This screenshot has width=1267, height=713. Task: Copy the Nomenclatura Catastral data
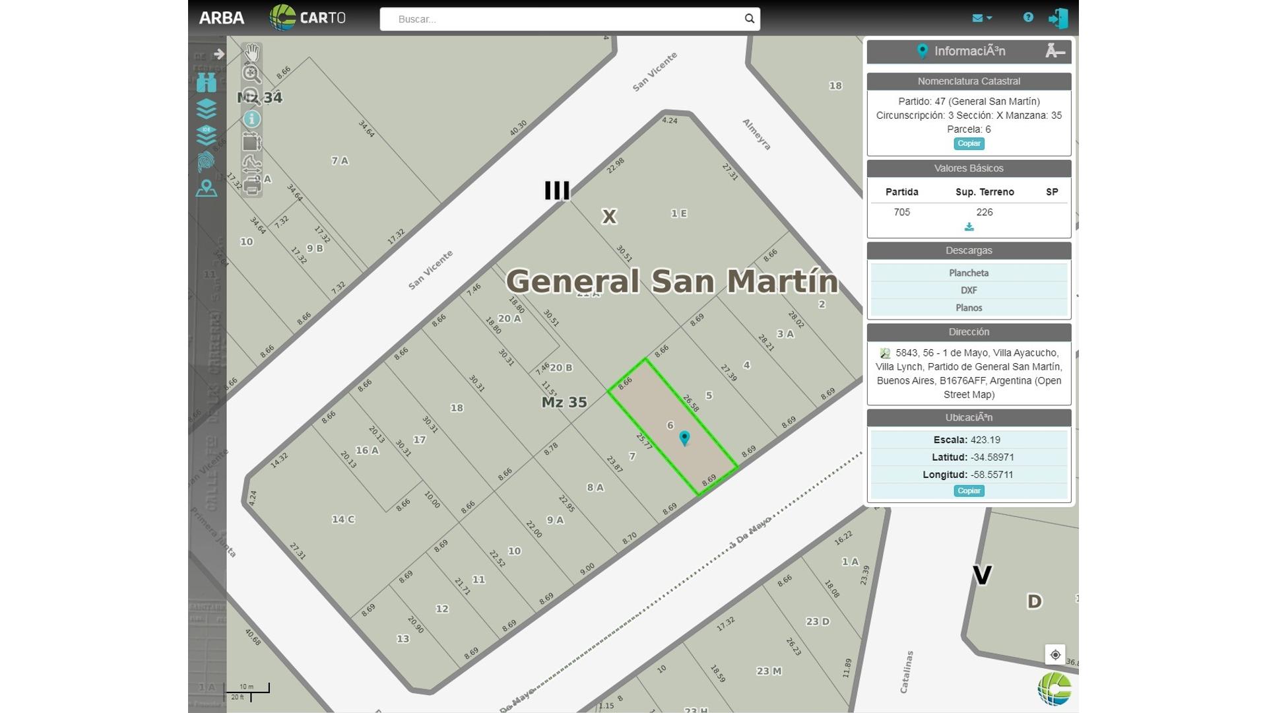[x=969, y=144]
